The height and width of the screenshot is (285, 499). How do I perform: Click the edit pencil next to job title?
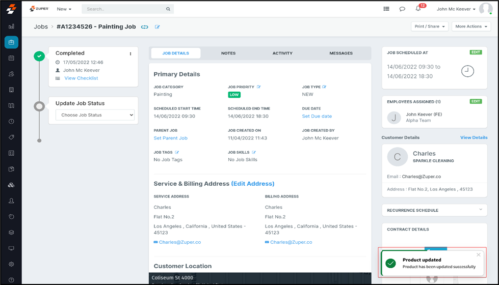pyautogui.click(x=157, y=27)
